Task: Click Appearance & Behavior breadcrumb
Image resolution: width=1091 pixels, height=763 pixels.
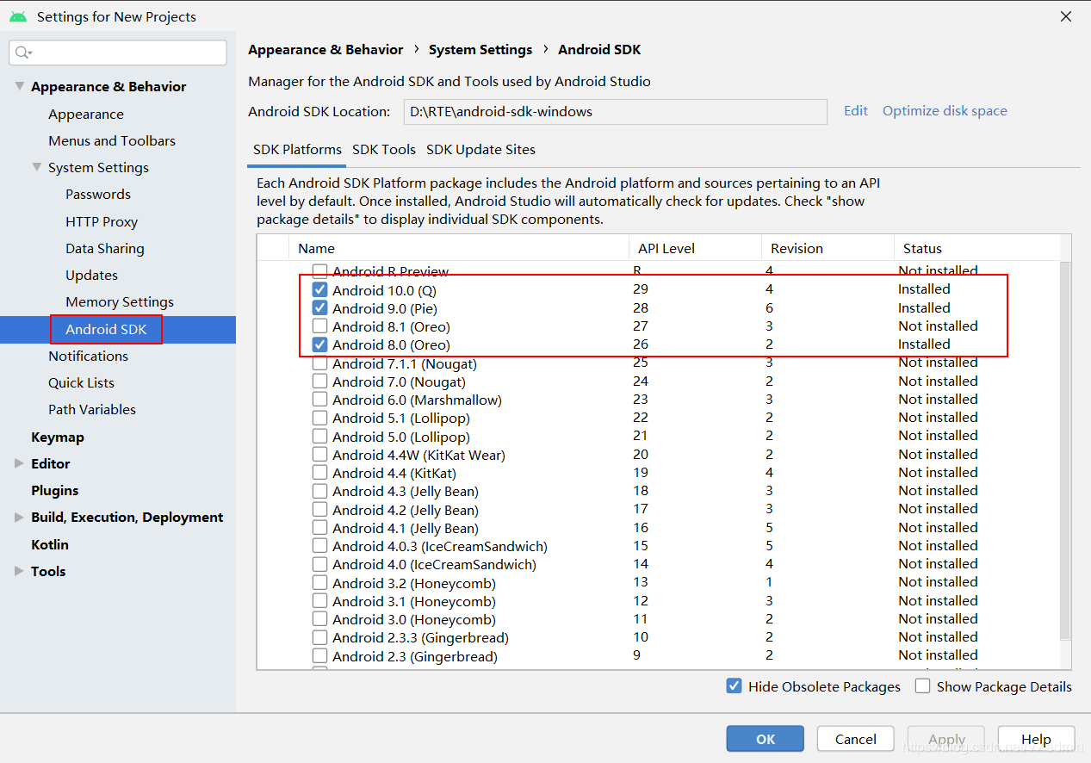Action: (x=325, y=49)
